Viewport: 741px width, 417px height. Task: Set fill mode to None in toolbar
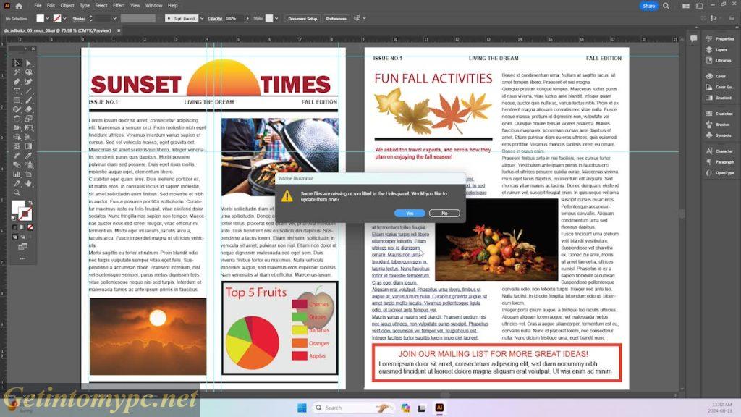(x=30, y=227)
